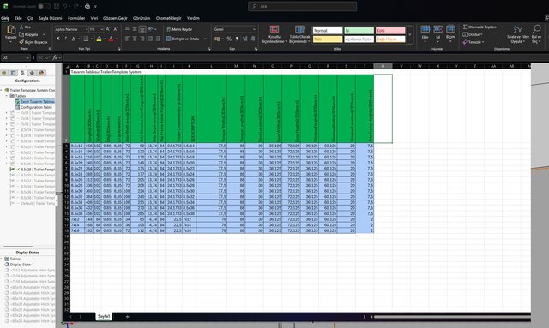Toggle italic T formatting
The height and width of the screenshot is (328, 549).
(x=65, y=39)
